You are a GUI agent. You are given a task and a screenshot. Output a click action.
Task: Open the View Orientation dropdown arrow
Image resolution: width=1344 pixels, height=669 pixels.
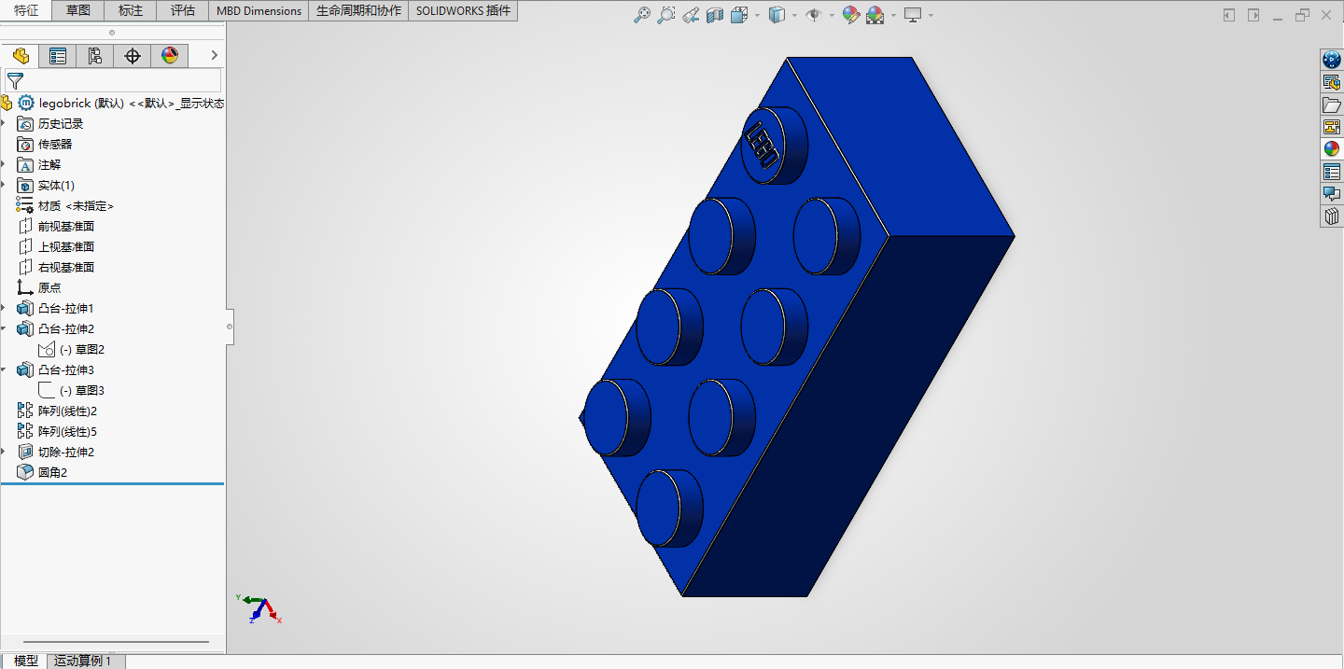point(757,15)
